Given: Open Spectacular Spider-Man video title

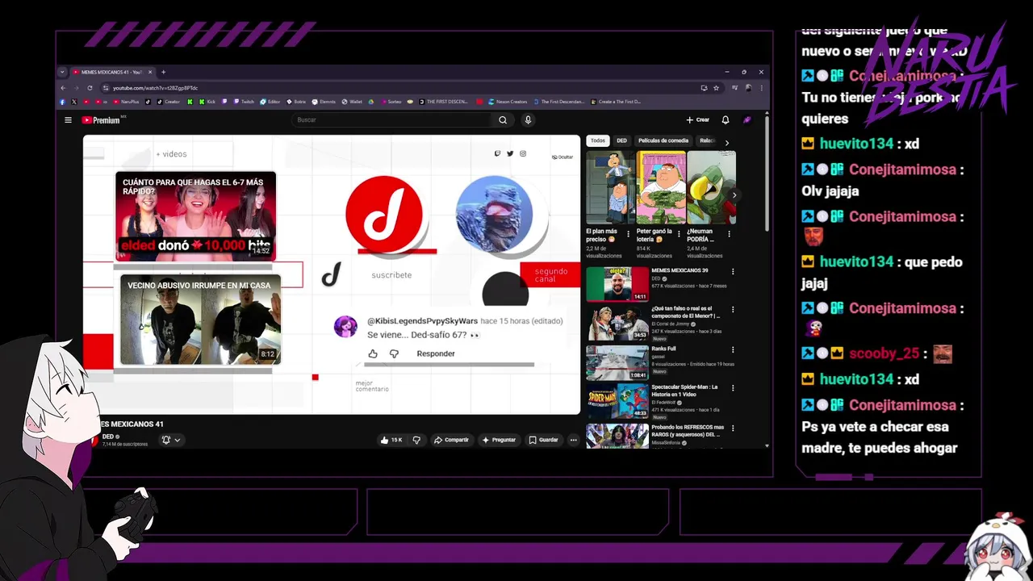Looking at the screenshot, I should coord(684,390).
